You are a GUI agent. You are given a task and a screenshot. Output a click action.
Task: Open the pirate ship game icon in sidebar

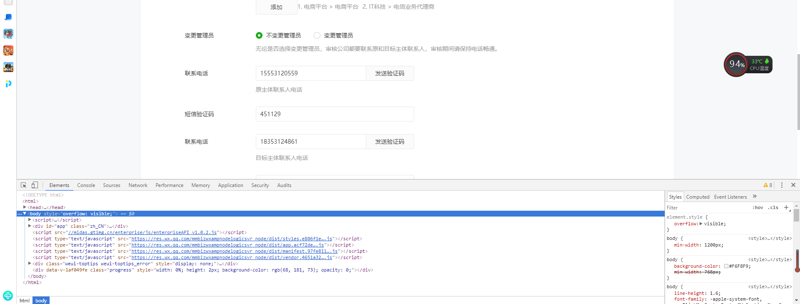[x=8, y=67]
